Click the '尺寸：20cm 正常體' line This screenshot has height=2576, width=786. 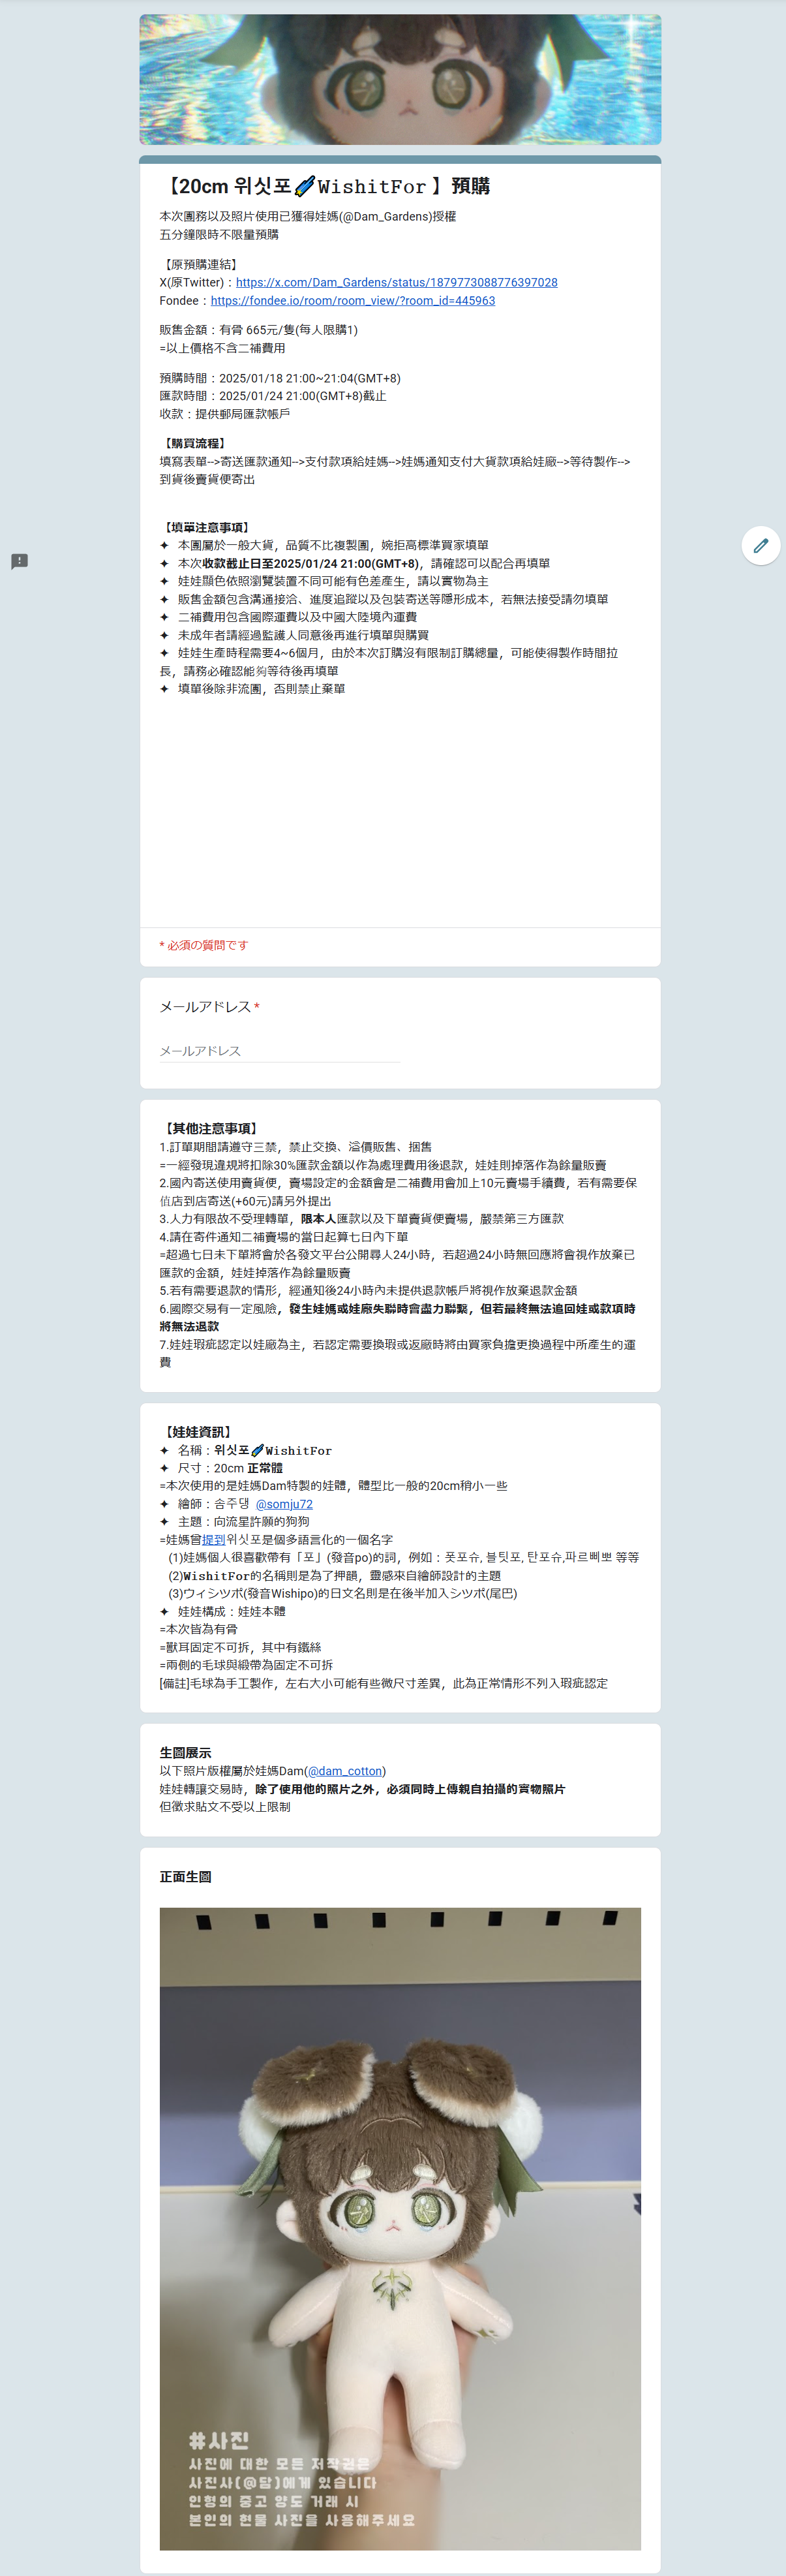[221, 1468]
